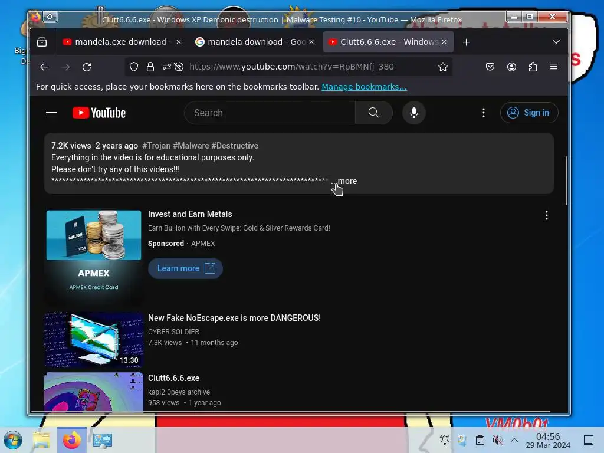Image resolution: width=604 pixels, height=453 pixels.
Task: Open the #Destructive hashtag
Action: coord(235,146)
